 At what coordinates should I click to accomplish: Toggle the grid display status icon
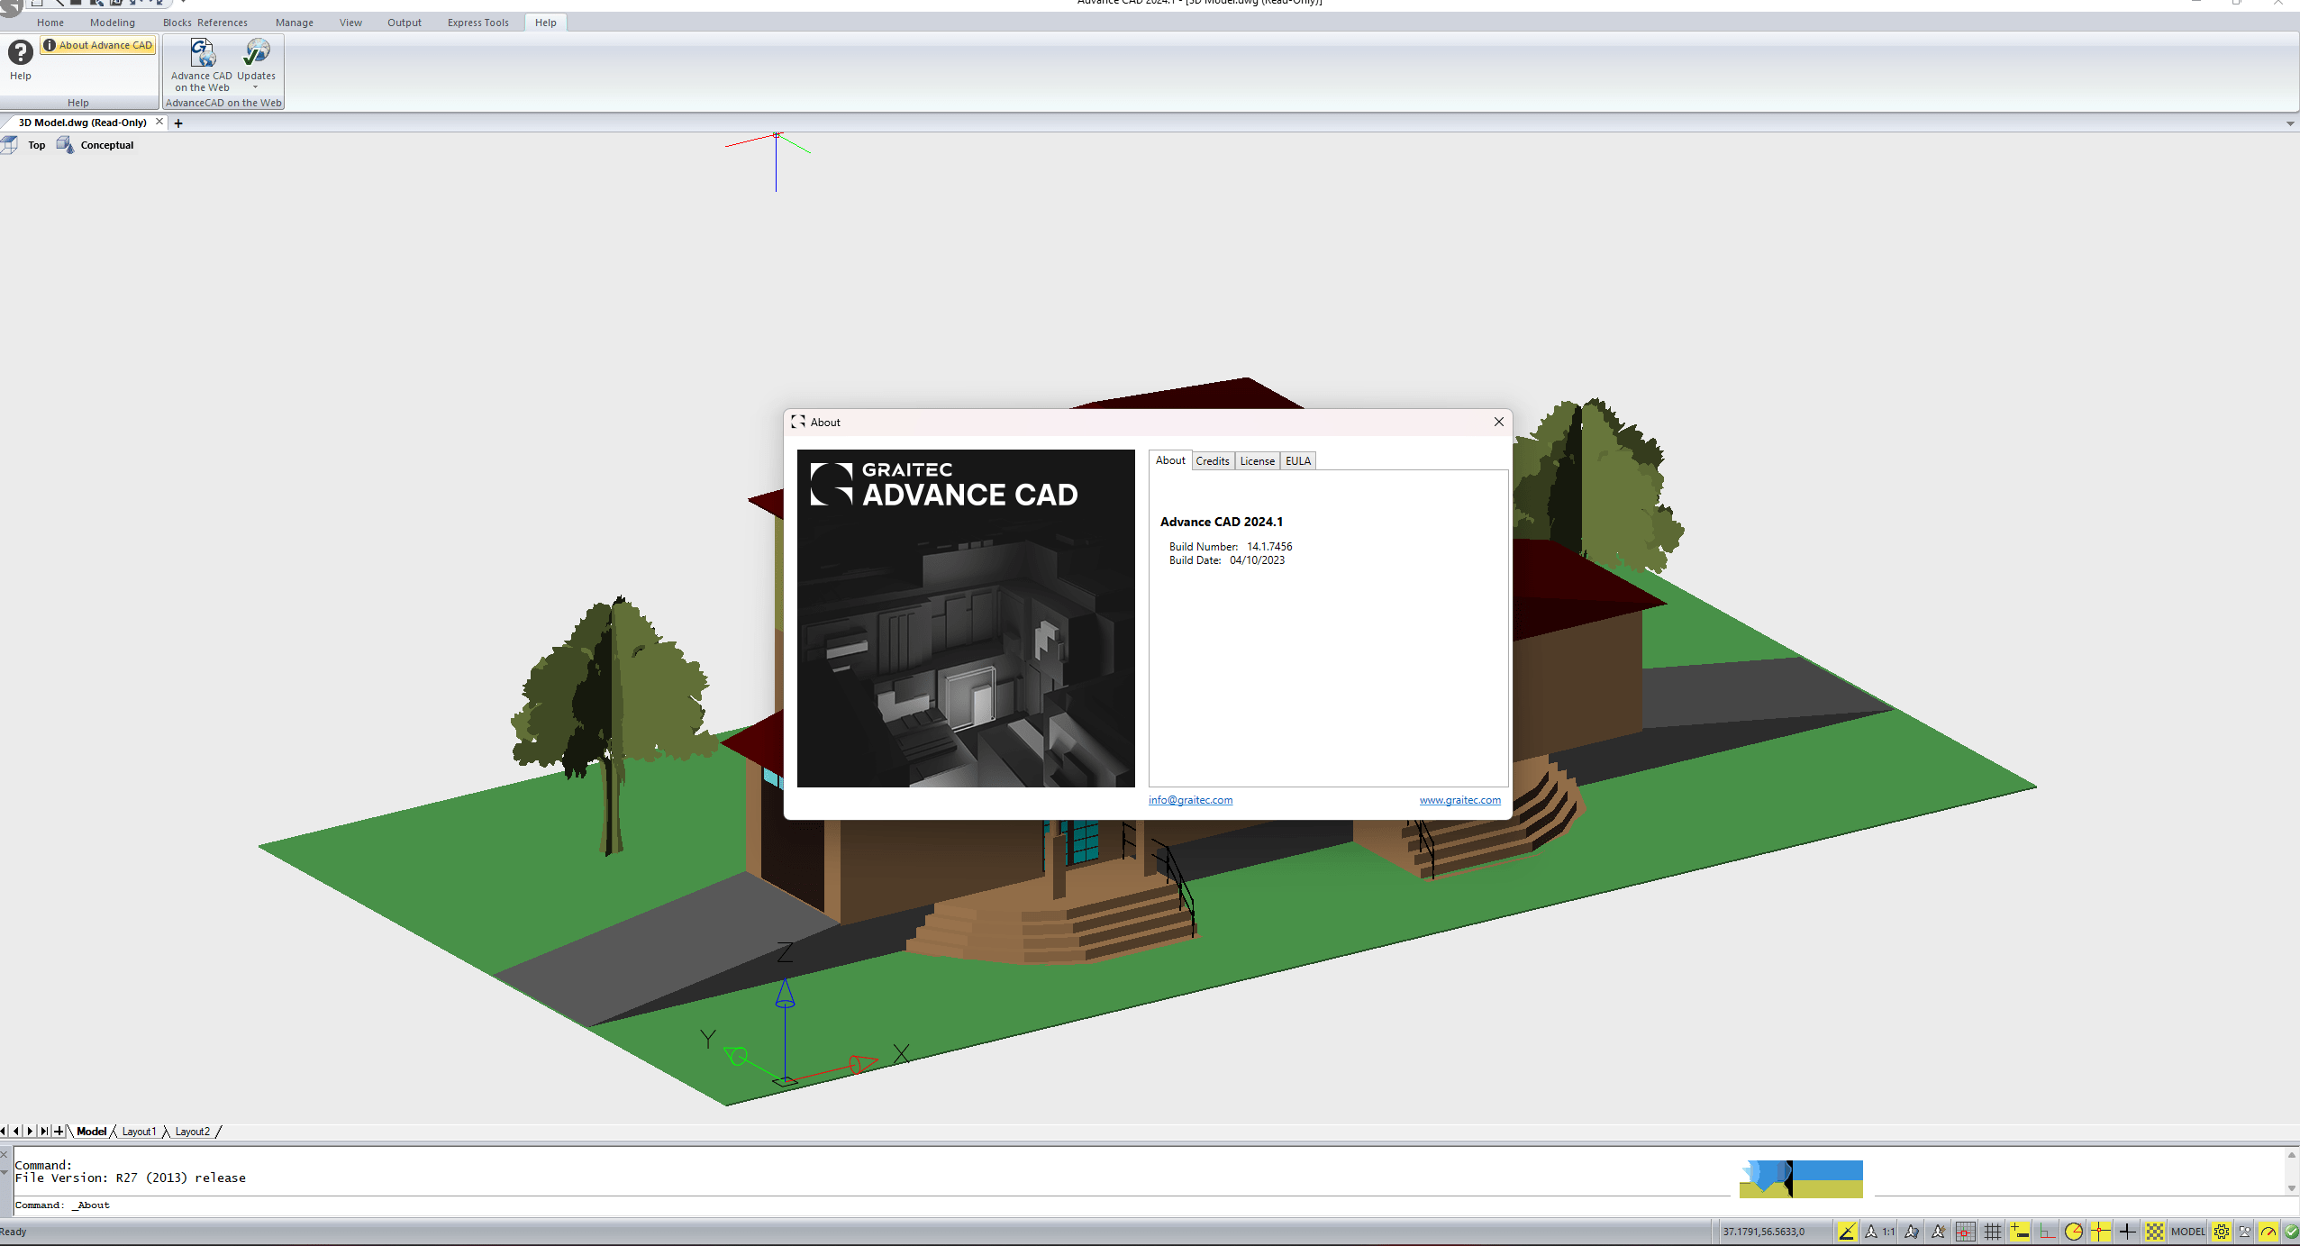1993,1232
